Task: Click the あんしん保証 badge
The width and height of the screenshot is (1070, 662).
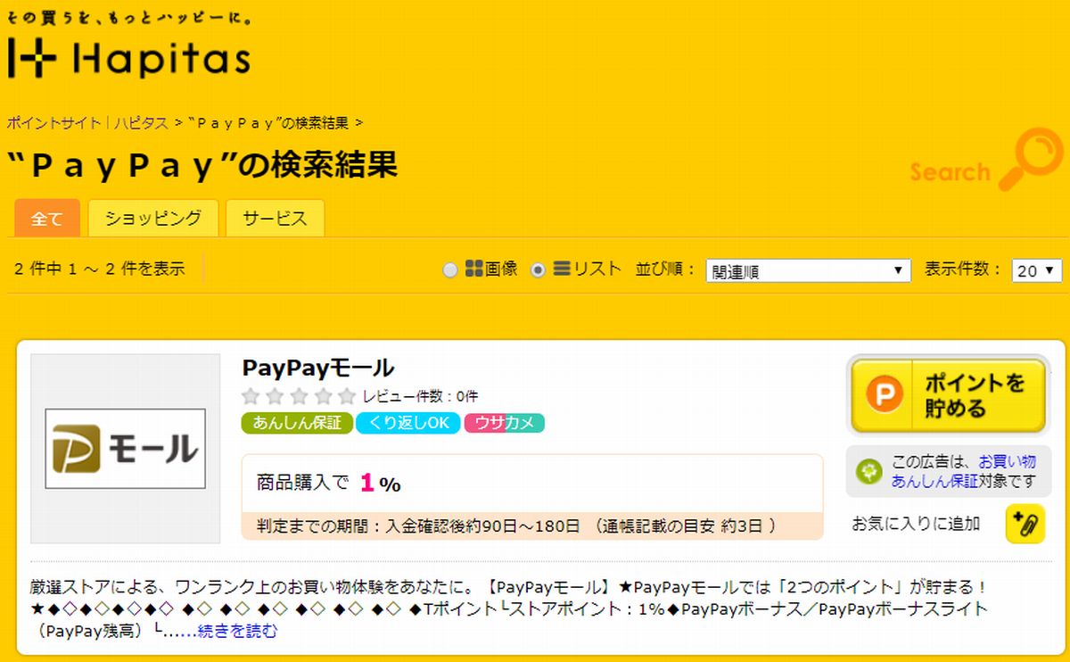Action: tap(297, 423)
